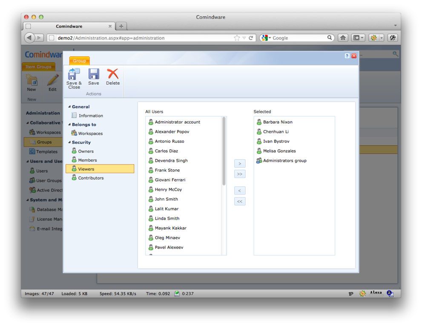
Task: Move all users with >> button
Action: pos(240,174)
